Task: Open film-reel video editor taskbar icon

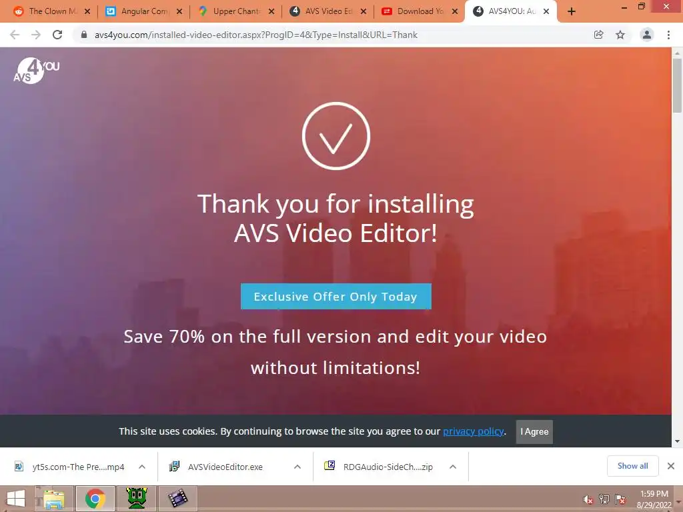Action: point(177,499)
